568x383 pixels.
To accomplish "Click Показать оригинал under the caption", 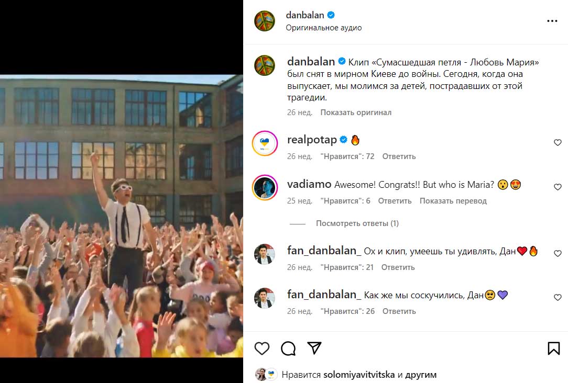I will (x=356, y=112).
